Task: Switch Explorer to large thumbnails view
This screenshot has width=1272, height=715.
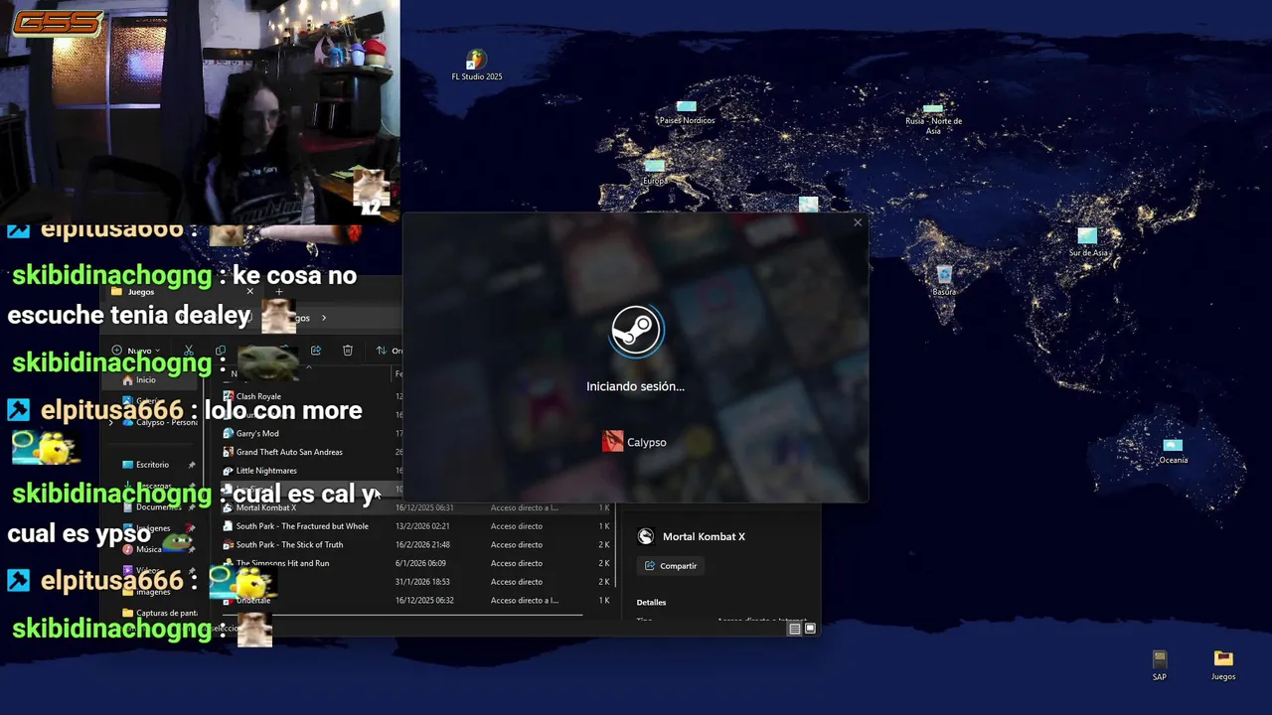Action: (x=810, y=629)
